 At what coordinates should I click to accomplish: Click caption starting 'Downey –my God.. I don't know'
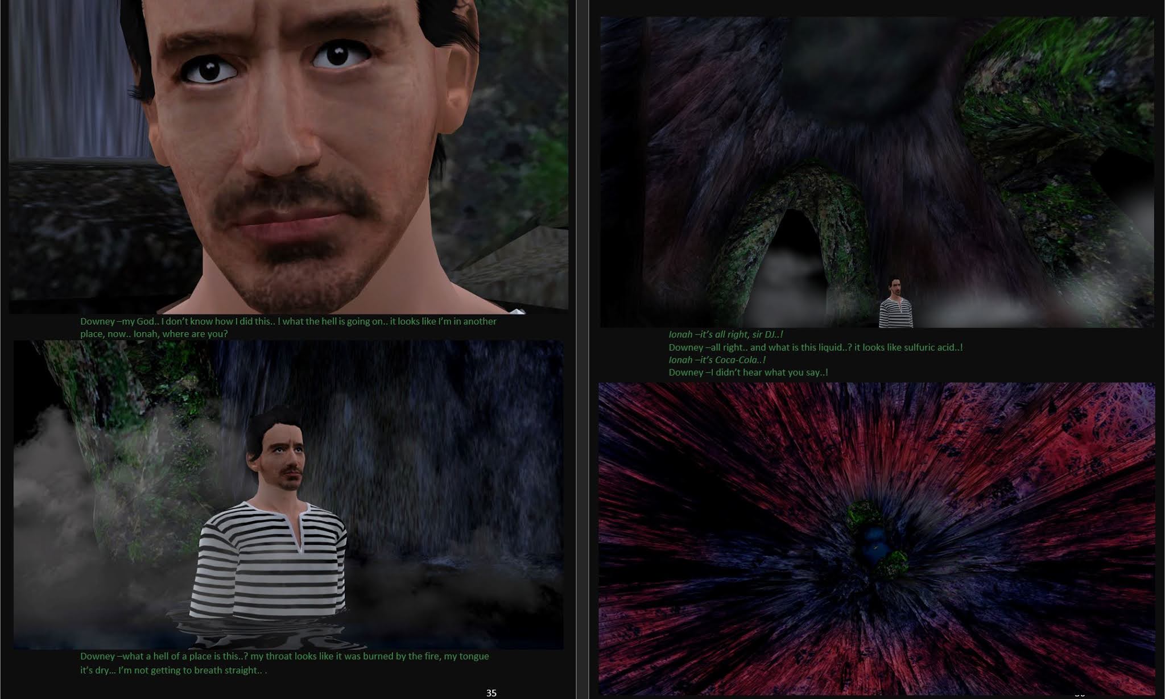point(288,321)
